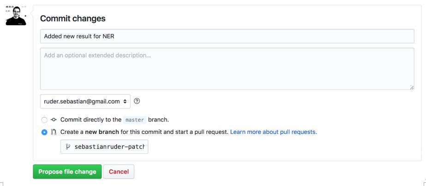Click the user avatar thumbnail
426x186 pixels.
16,15
